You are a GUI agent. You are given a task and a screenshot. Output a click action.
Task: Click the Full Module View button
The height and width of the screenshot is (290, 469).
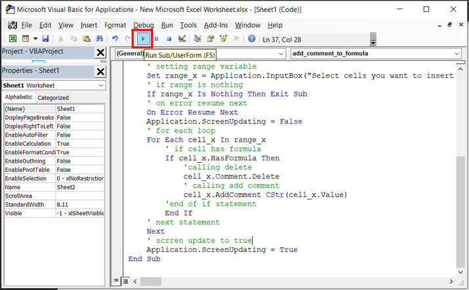126,281
